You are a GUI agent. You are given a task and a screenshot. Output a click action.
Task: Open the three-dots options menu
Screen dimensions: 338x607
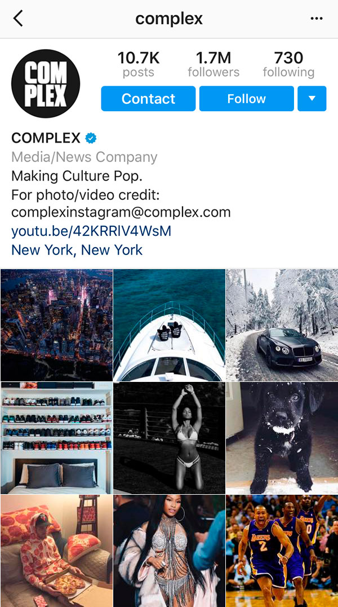(317, 19)
